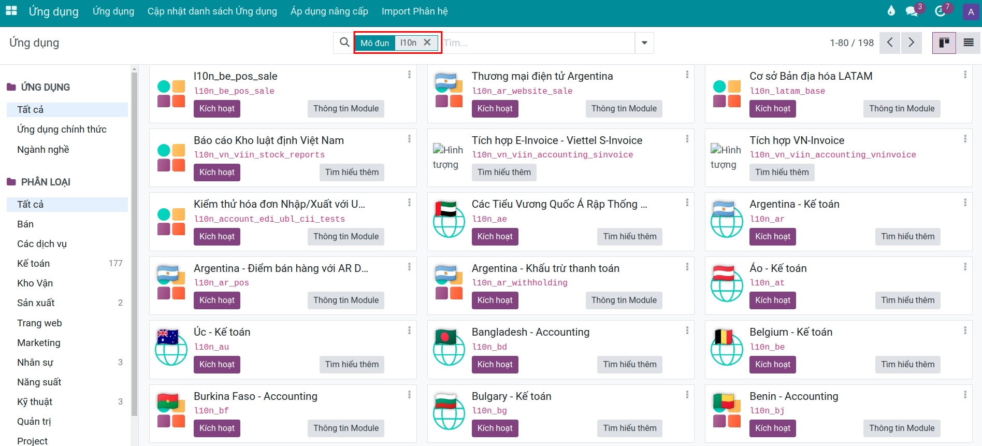
Task: Open the main apps grid menu icon
Action: click(11, 11)
